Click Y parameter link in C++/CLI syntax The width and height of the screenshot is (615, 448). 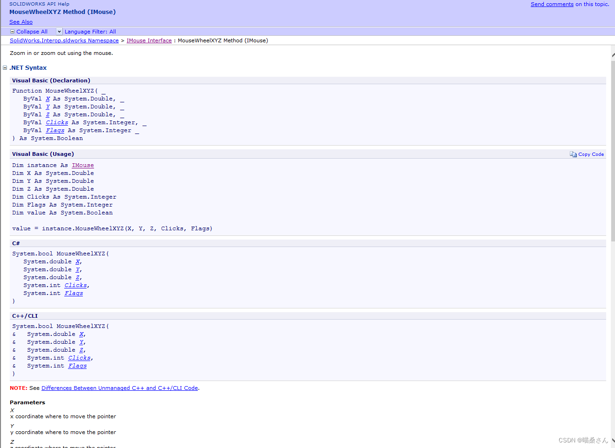(81, 342)
